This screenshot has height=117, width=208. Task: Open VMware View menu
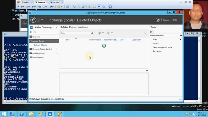coord(34,6)
